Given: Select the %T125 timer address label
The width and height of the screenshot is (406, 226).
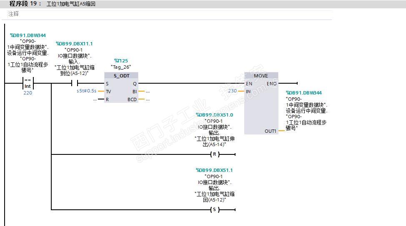Looking at the screenshot, I should pos(121,61).
